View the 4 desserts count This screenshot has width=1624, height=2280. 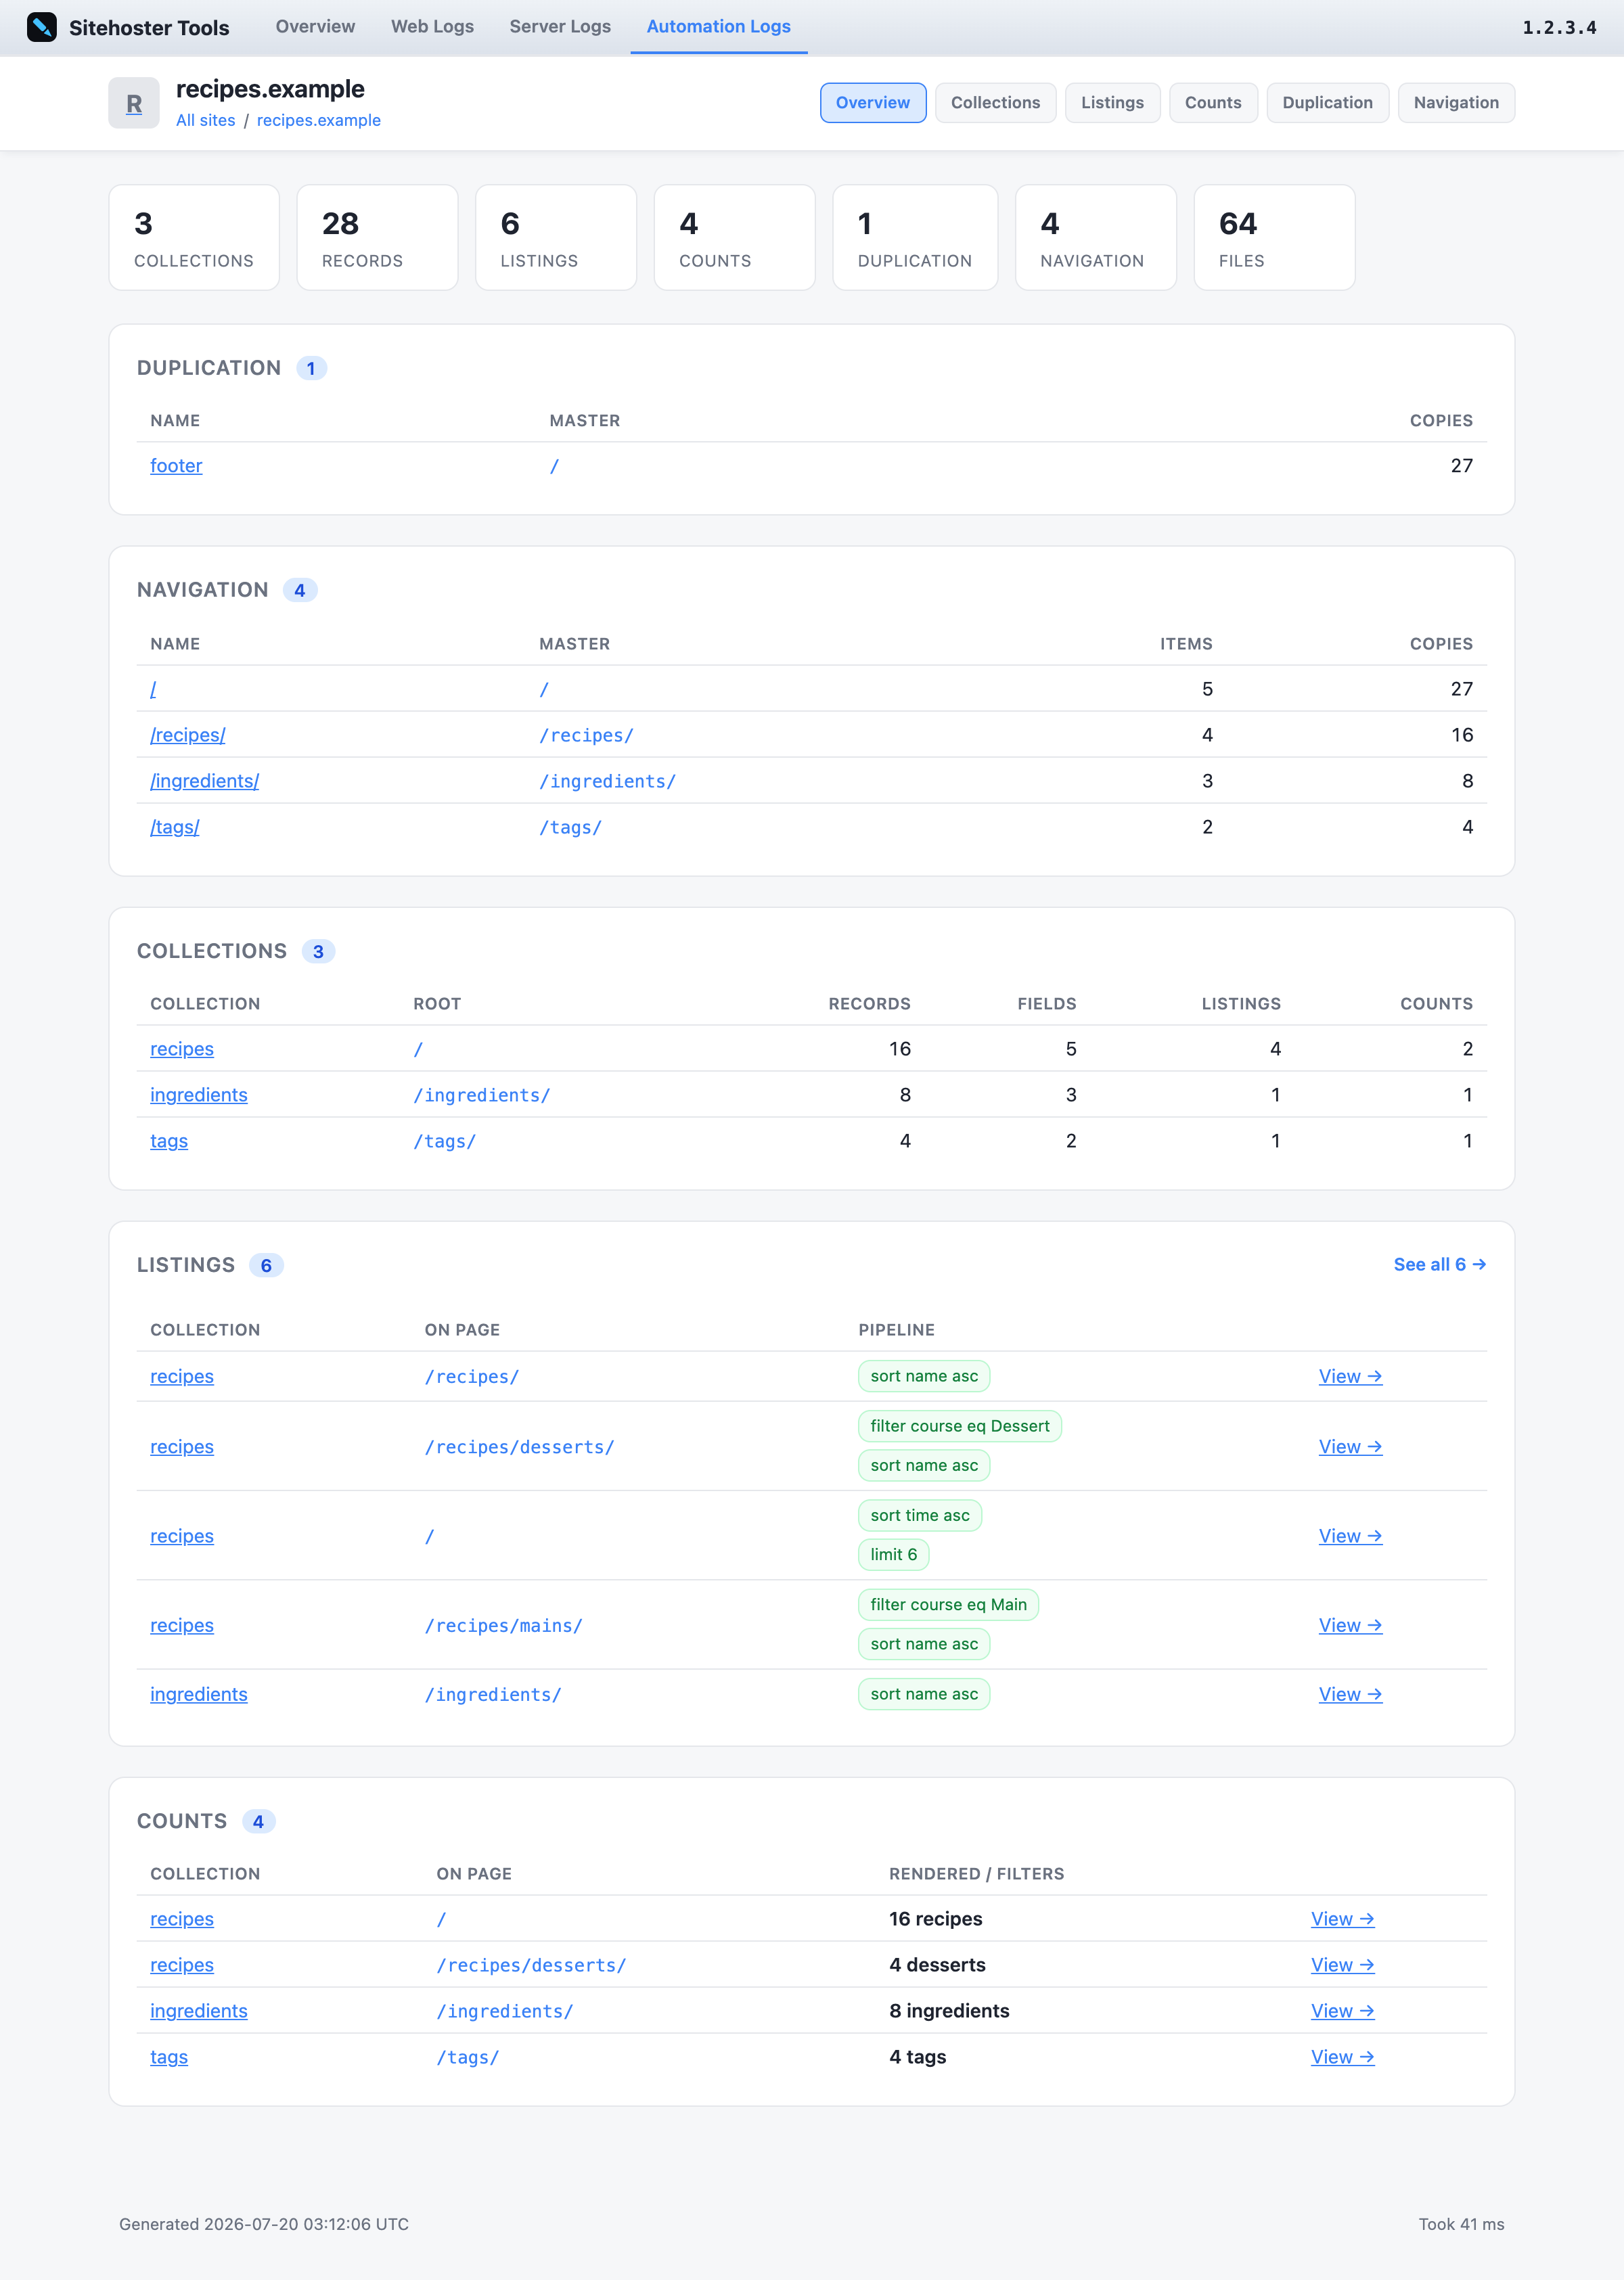click(x=1342, y=1965)
